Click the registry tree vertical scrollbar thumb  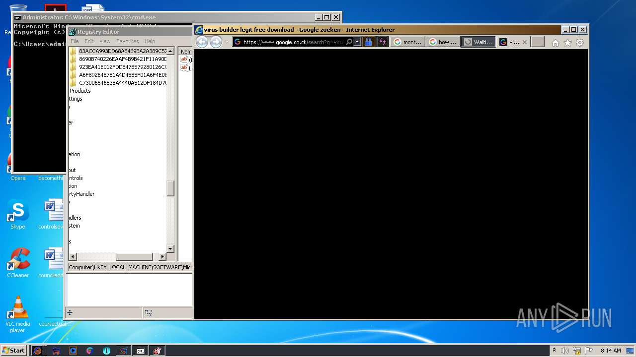point(170,188)
